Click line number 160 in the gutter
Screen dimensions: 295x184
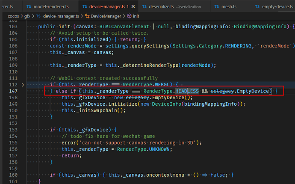tap(13, 175)
